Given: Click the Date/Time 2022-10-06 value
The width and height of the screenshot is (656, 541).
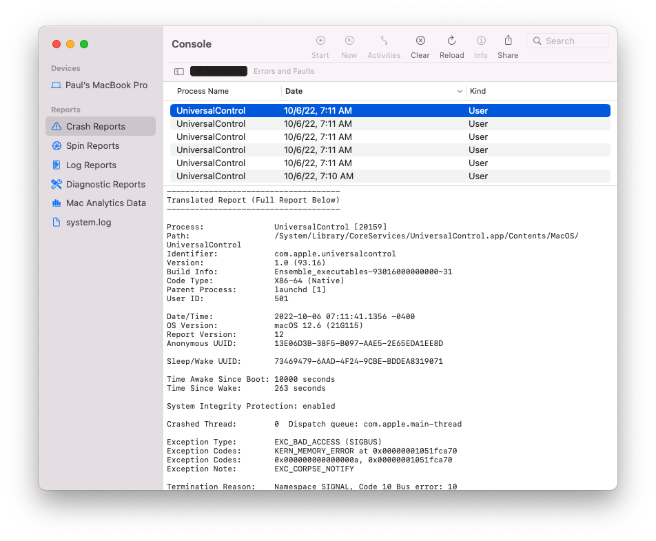Looking at the screenshot, I should [345, 317].
